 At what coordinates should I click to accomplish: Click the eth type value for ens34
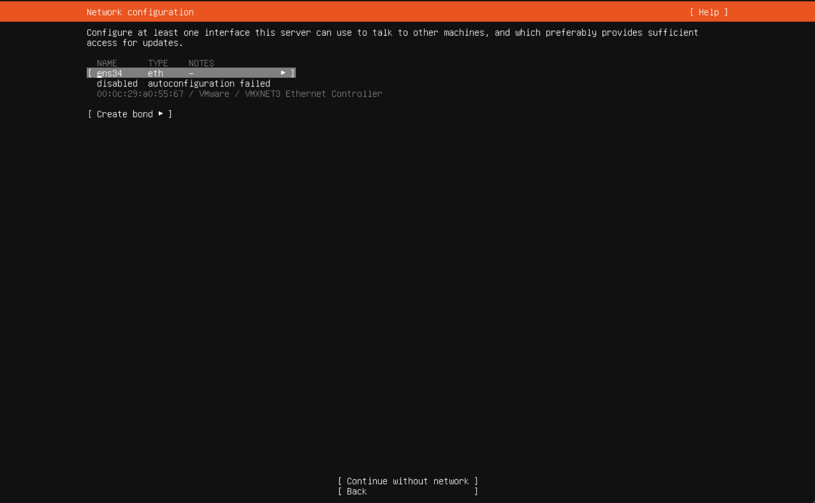point(155,73)
